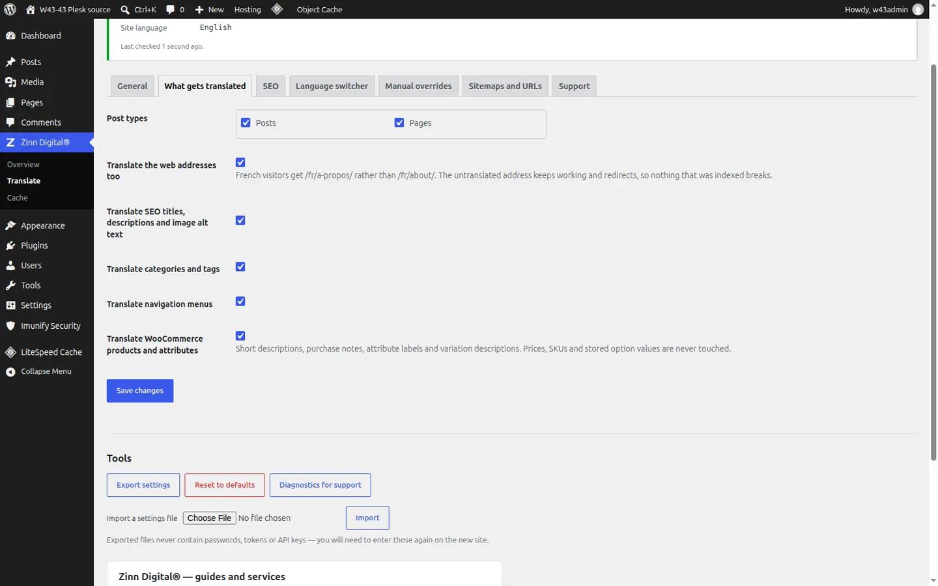The image size is (938, 586).
Task: Click the Save changes button
Action: (140, 391)
